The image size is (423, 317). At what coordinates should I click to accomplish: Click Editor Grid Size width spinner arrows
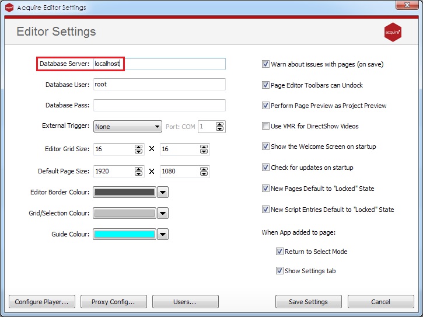[138, 149]
